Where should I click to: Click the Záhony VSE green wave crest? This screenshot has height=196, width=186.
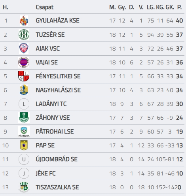pos(24,118)
